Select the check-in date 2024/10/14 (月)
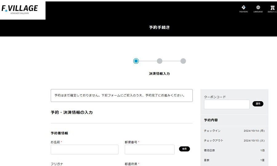277x166 pixels. 254,131
